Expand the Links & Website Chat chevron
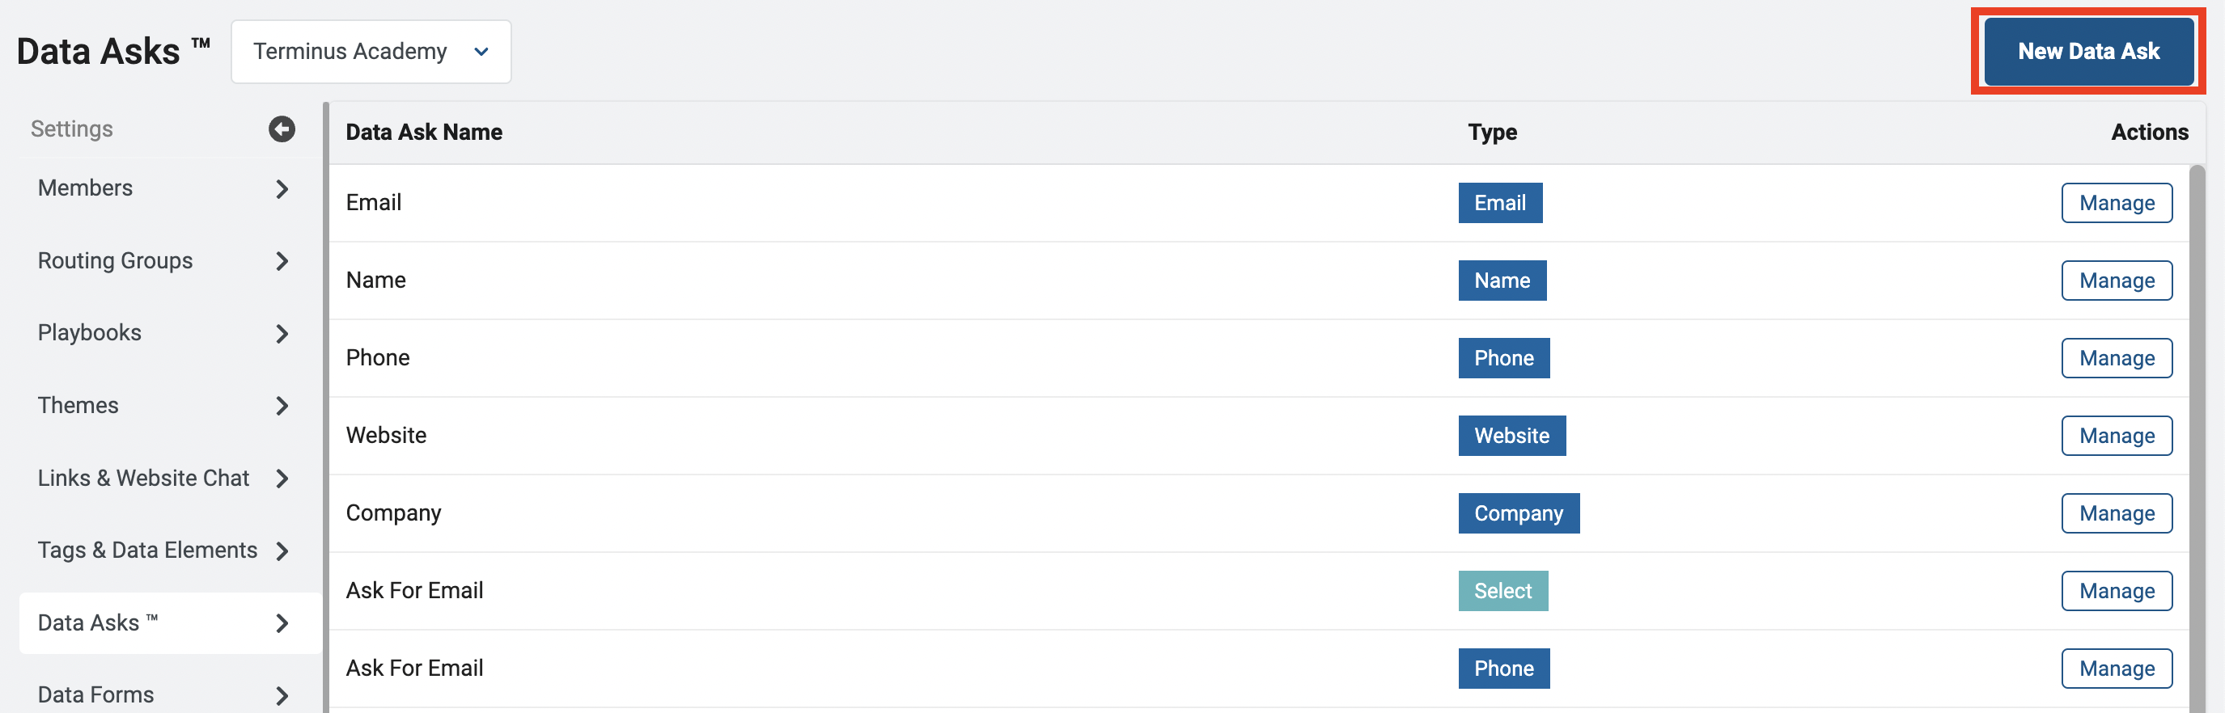Screen dimensions: 2225x713 click(x=282, y=479)
